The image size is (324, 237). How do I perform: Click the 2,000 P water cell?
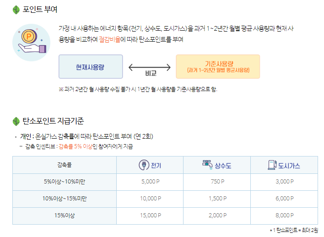click(x=217, y=215)
